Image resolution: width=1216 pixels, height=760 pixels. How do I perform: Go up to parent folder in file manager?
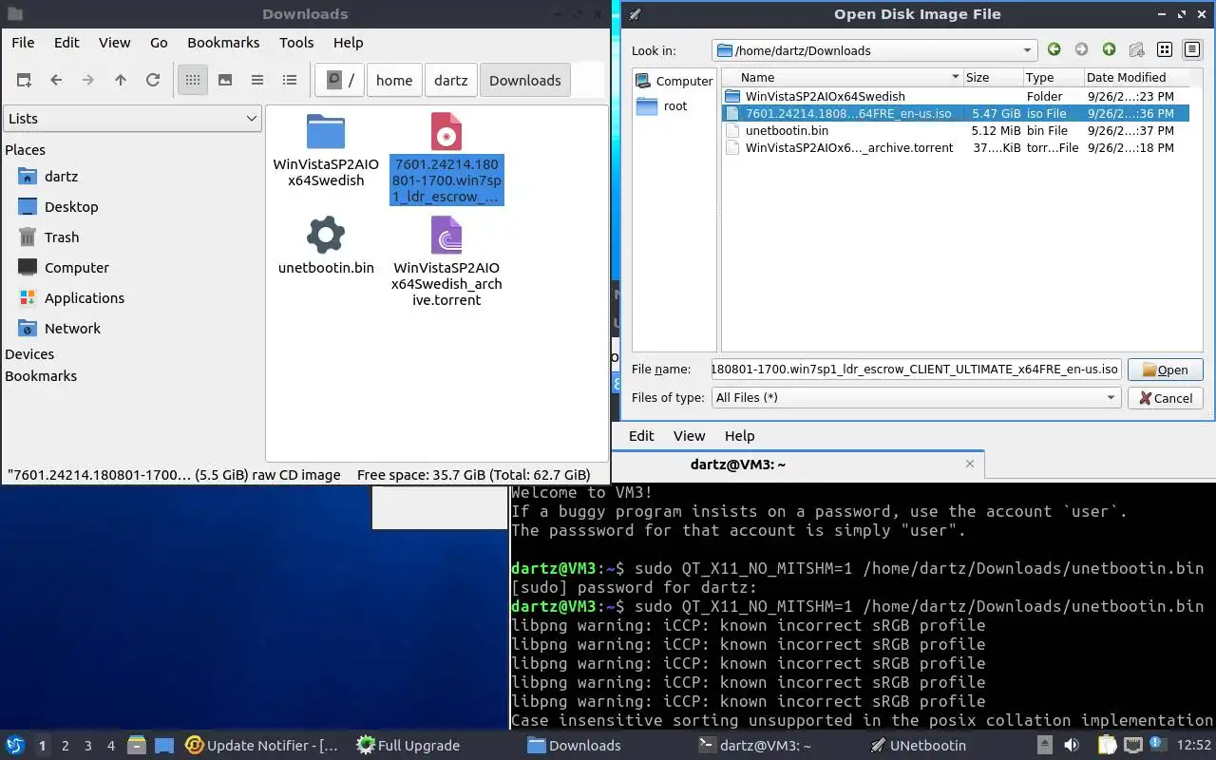coord(121,81)
